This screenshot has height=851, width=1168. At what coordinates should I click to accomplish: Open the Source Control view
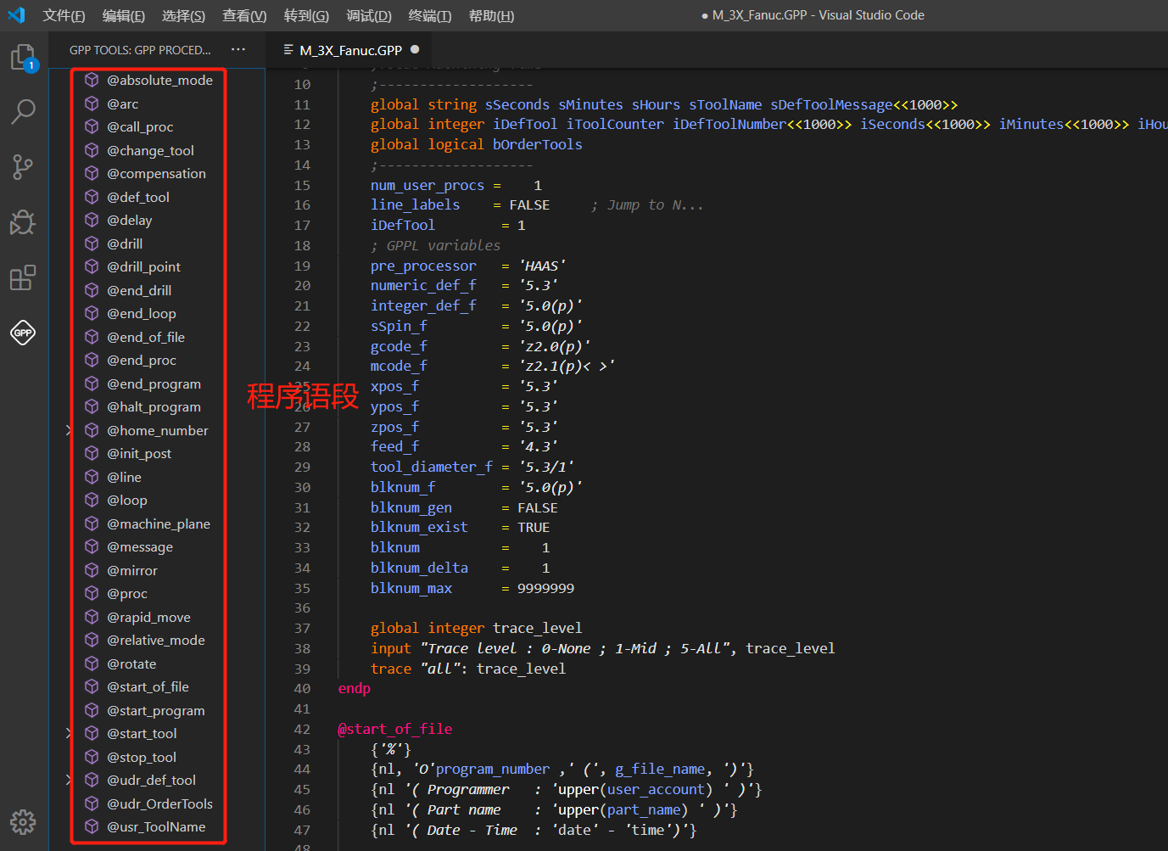(x=23, y=167)
